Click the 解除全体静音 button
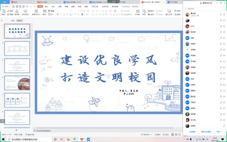227x142 pixels. coord(206,132)
